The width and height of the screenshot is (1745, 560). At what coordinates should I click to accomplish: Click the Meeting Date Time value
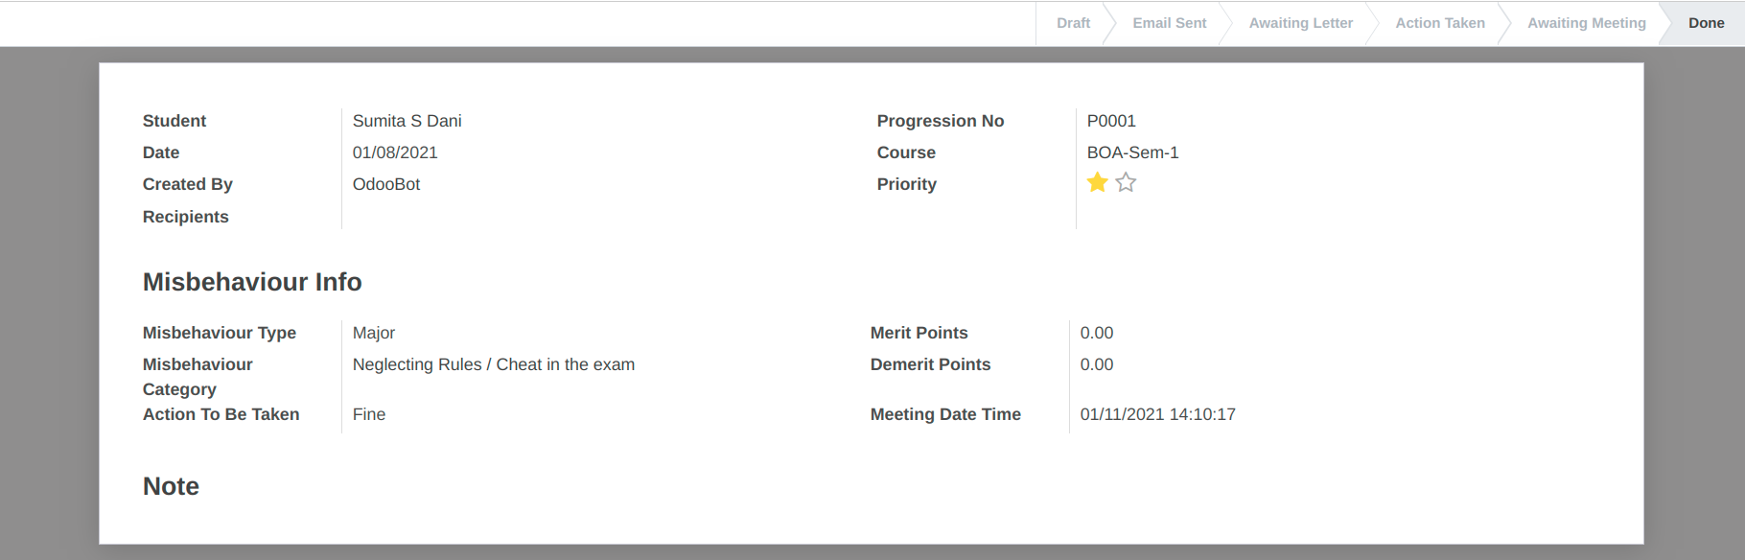click(x=1157, y=414)
